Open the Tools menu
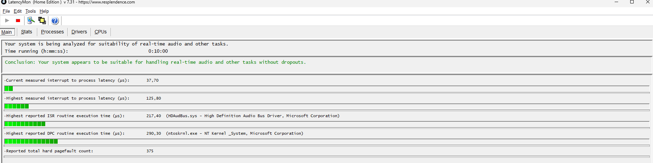The width and height of the screenshot is (653, 163). 30,11
